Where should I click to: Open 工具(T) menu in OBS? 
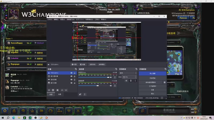tap(97, 19)
